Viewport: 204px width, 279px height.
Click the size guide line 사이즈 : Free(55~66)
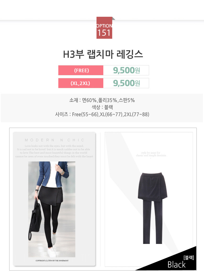click(102, 114)
